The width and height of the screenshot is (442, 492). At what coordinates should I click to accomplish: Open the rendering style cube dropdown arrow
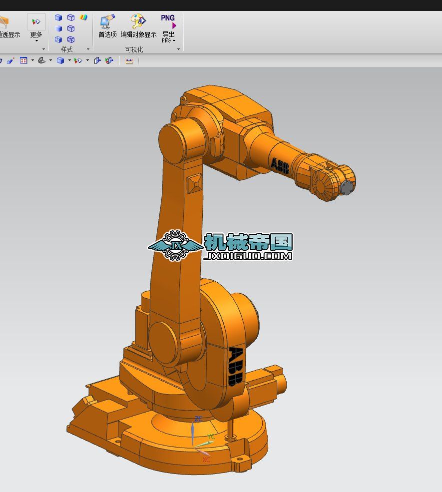69,61
